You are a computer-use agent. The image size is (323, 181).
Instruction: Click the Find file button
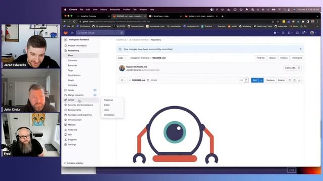click(260, 58)
